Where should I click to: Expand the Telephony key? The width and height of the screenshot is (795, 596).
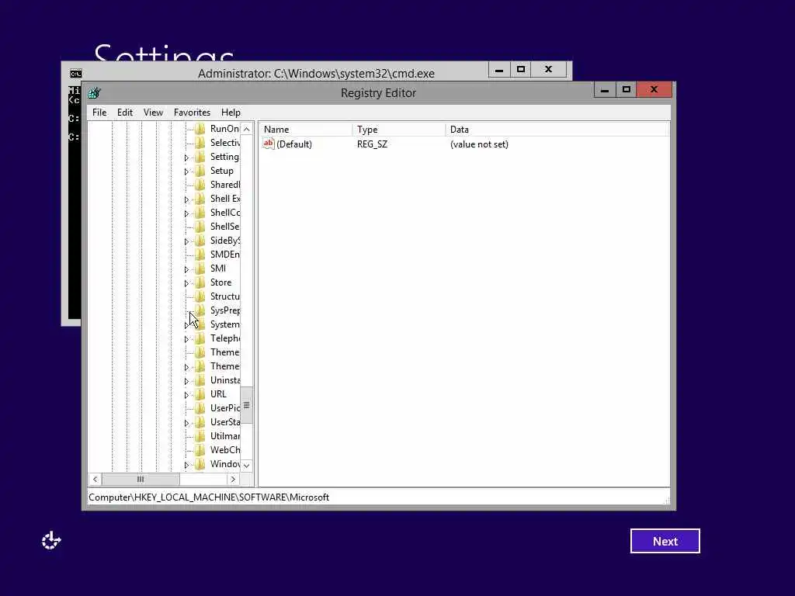tap(186, 339)
